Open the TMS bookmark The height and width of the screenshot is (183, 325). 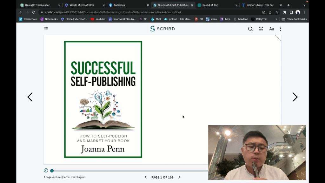156,19
